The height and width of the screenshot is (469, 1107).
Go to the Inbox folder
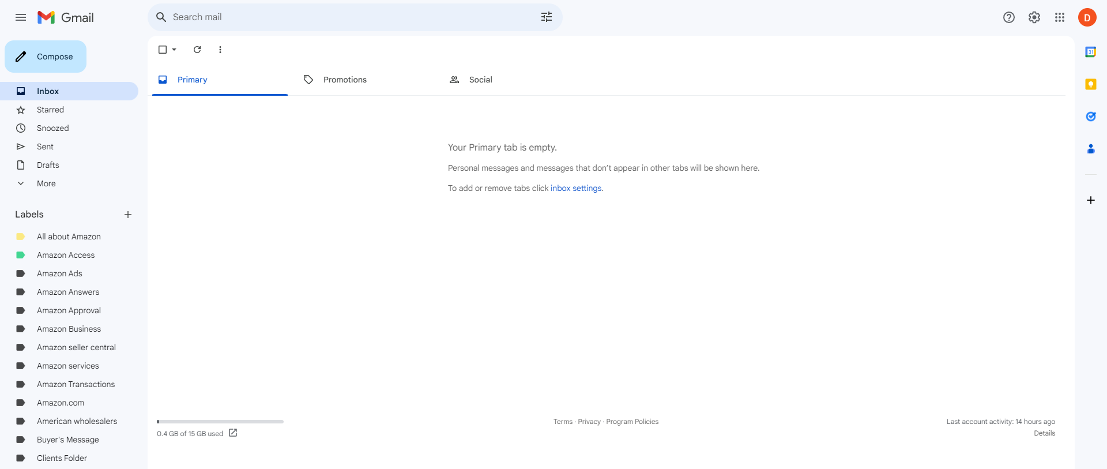click(x=69, y=91)
